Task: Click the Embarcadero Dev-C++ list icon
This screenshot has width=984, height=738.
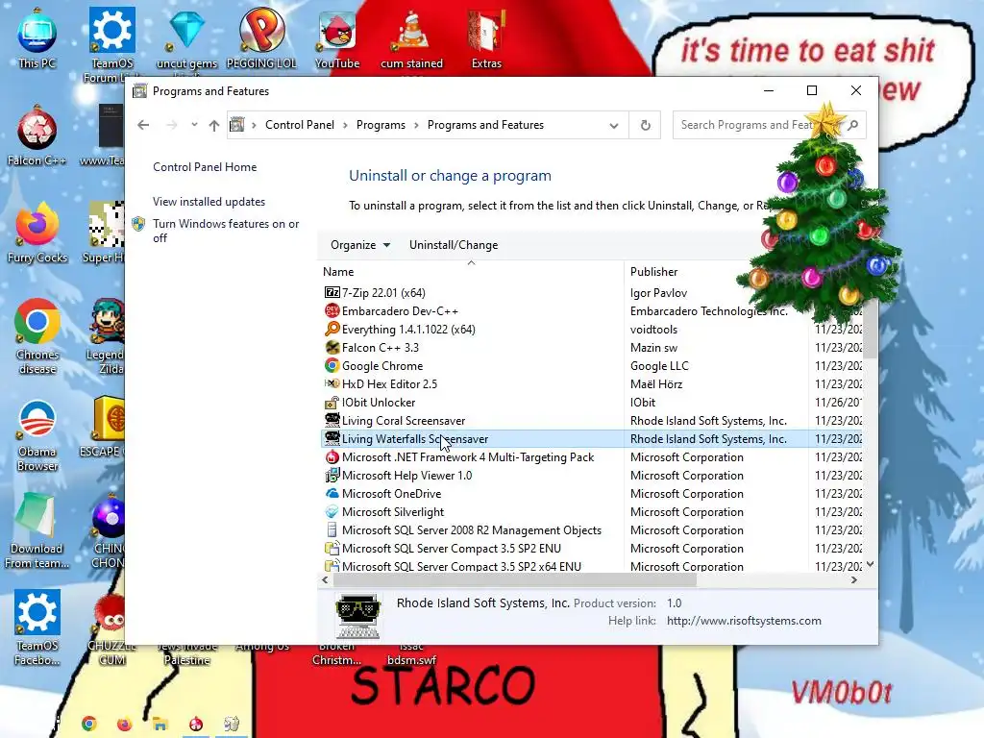Action: [332, 310]
